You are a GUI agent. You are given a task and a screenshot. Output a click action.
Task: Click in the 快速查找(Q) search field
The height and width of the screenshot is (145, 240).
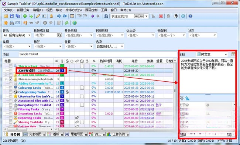[x=122, y=16]
